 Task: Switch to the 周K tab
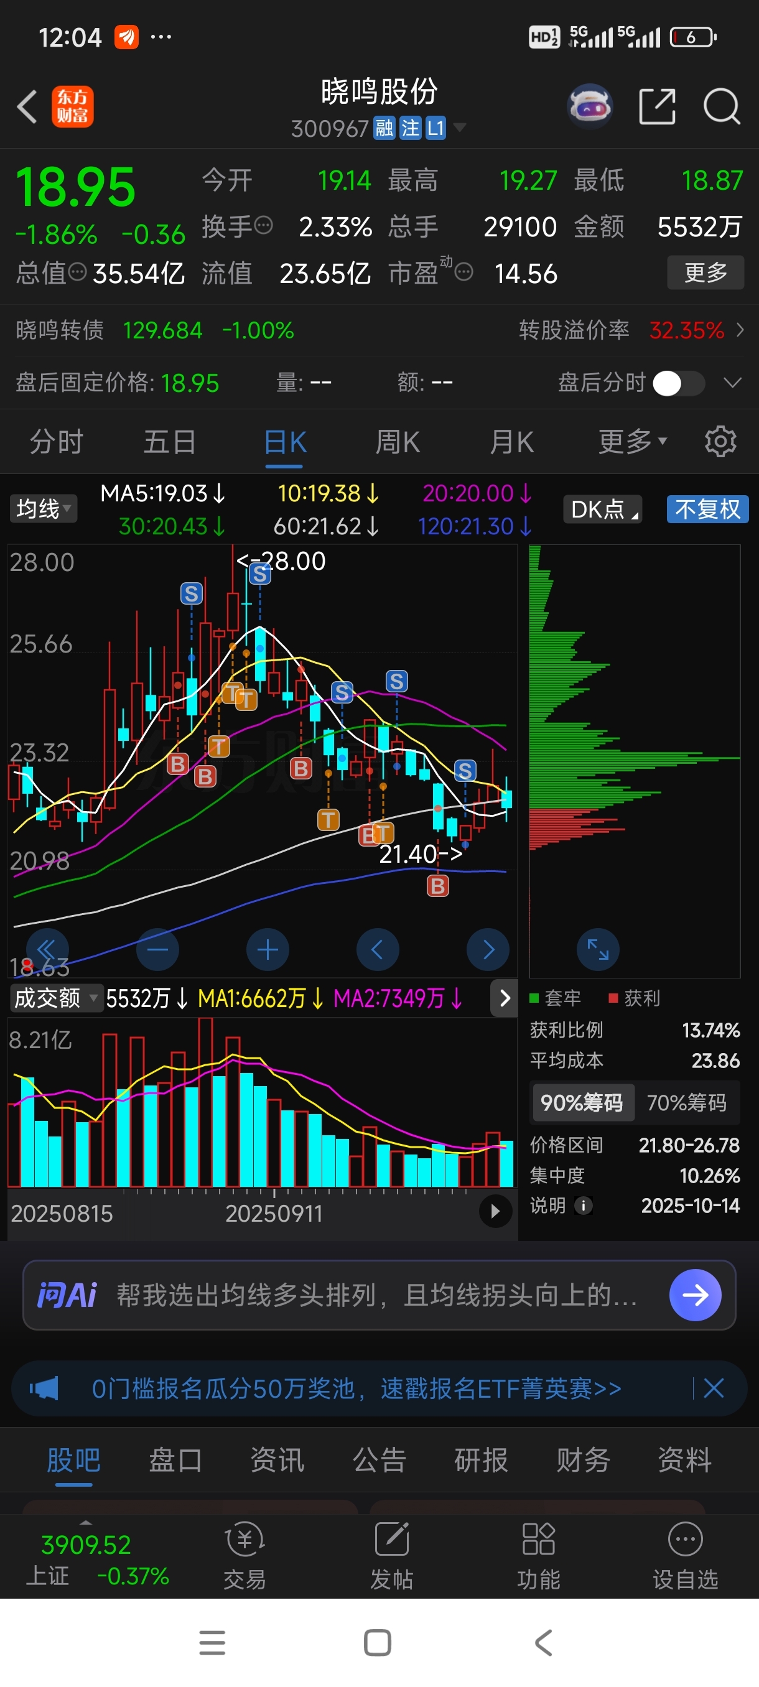398,442
